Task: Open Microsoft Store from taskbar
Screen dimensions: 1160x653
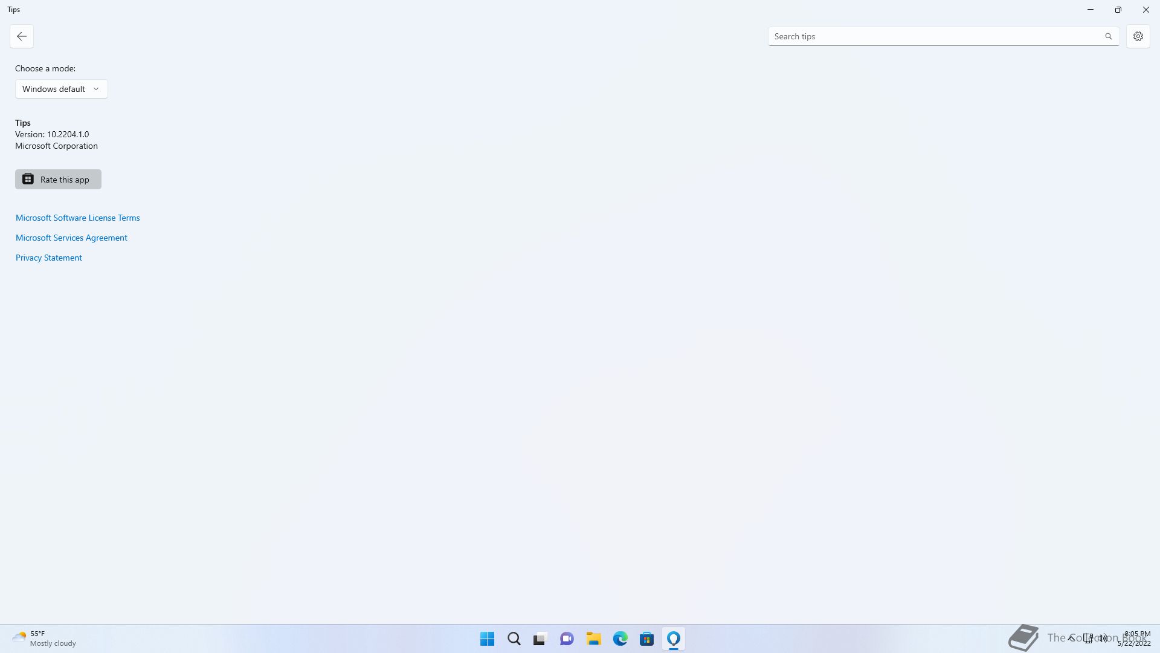Action: [646, 639]
